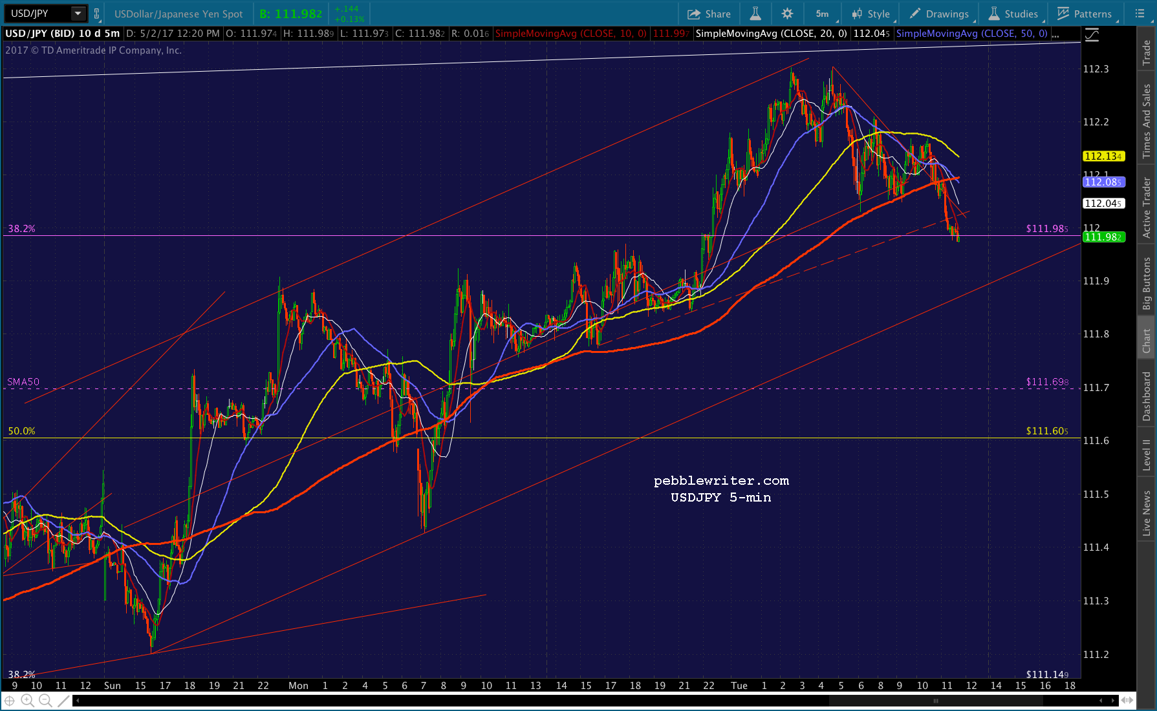Select the line drawing tool icon
Image resolution: width=1157 pixels, height=711 pixels.
click(63, 701)
